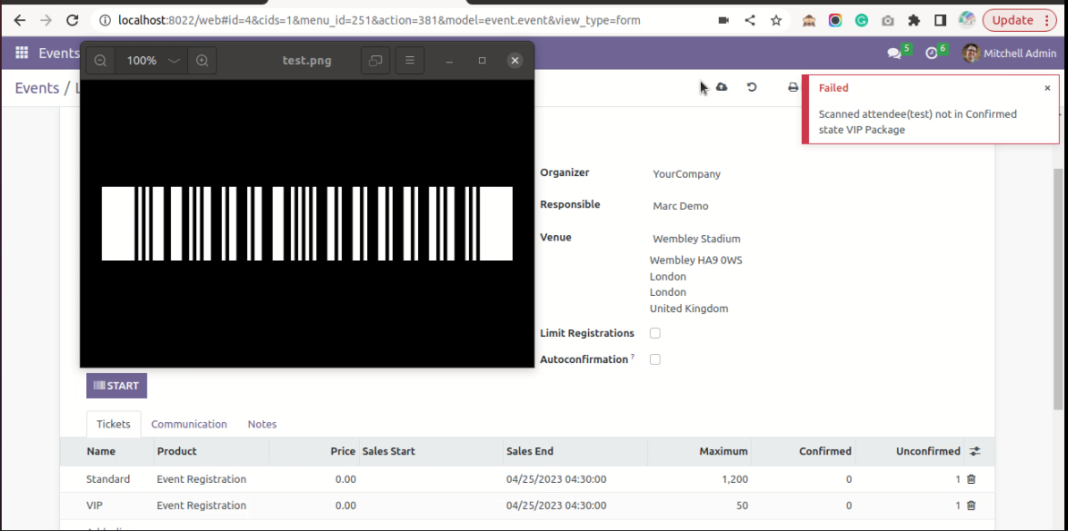Viewport: 1068px width, 531px height.
Task: Click the Events breadcrumb link
Action: (x=36, y=88)
